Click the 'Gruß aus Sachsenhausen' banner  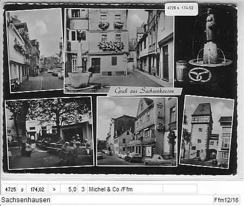point(145,91)
